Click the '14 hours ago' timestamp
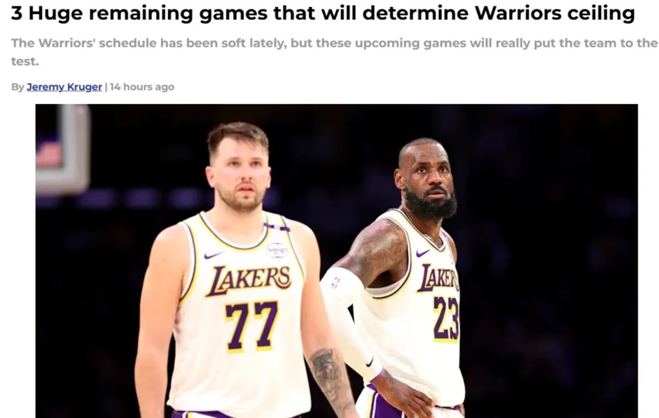659x418 pixels. tap(142, 87)
